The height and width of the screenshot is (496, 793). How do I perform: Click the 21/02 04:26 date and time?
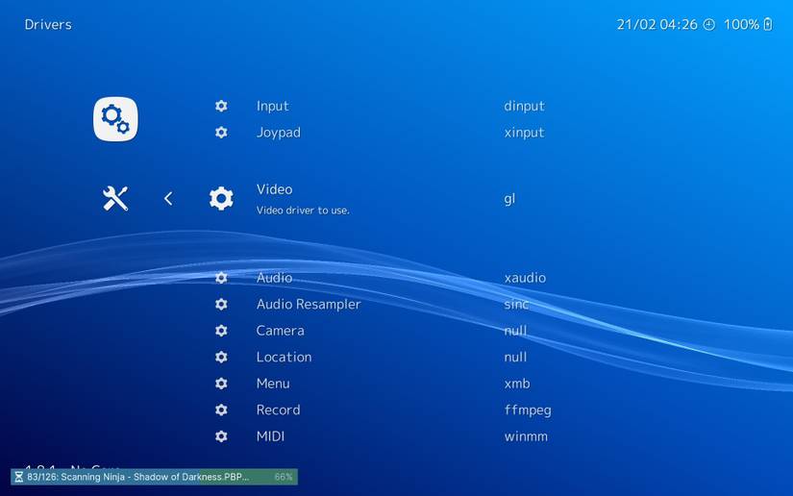657,24
